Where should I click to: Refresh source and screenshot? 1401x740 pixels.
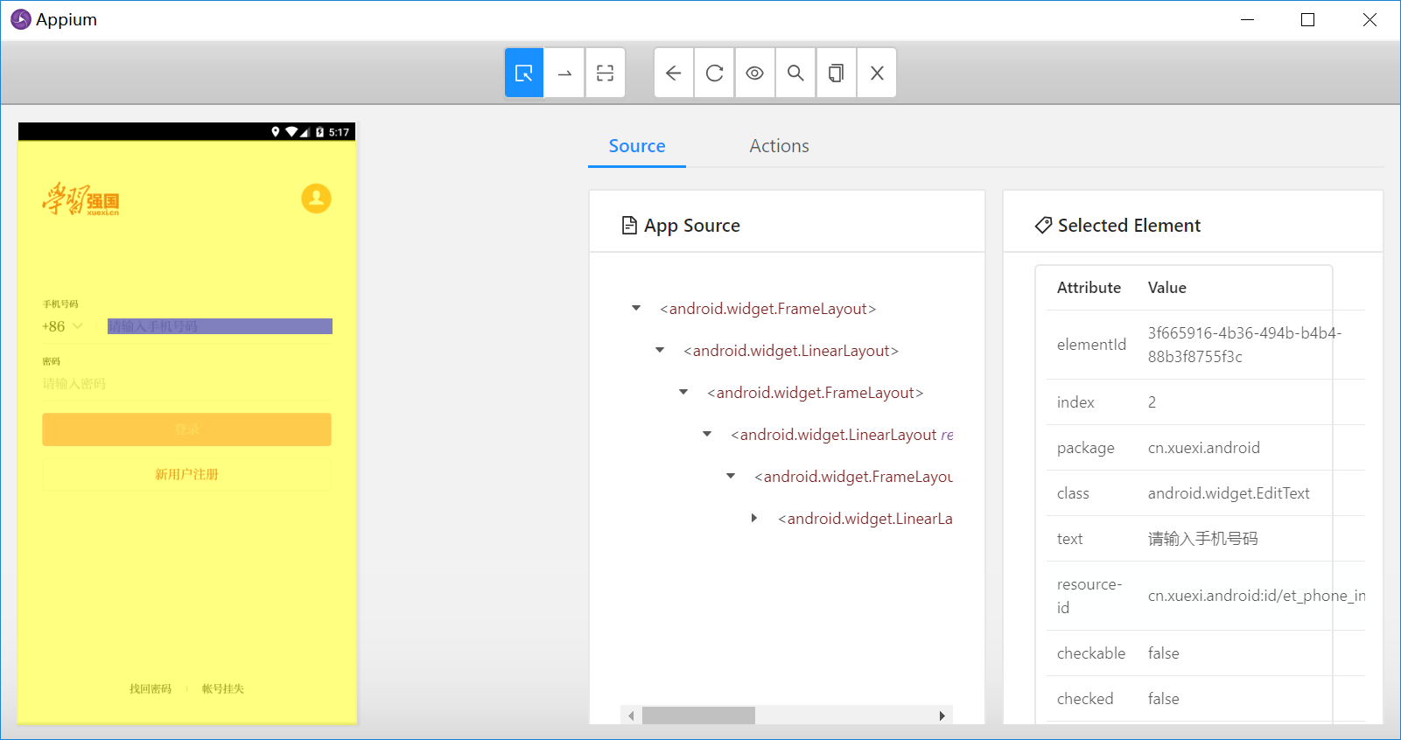pyautogui.click(x=714, y=73)
